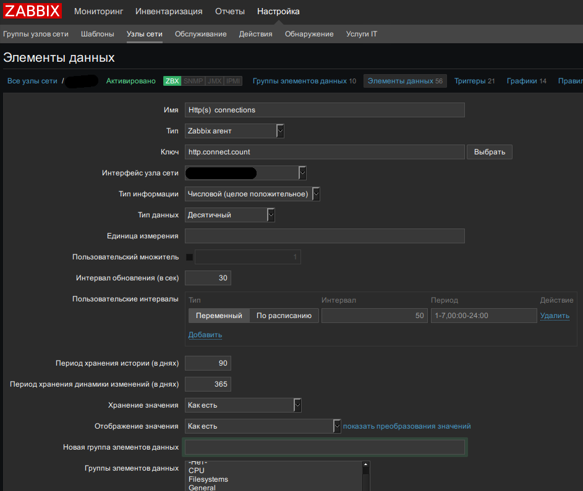The height and width of the screenshot is (491, 583).
Task: Expand the Тип информации dropdown
Action: [x=252, y=194]
